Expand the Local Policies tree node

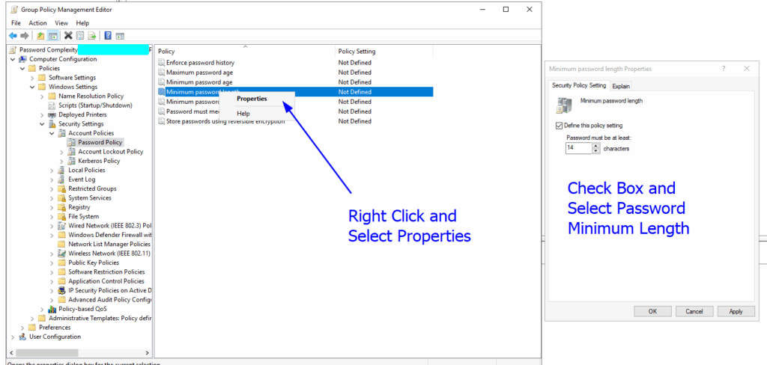52,171
